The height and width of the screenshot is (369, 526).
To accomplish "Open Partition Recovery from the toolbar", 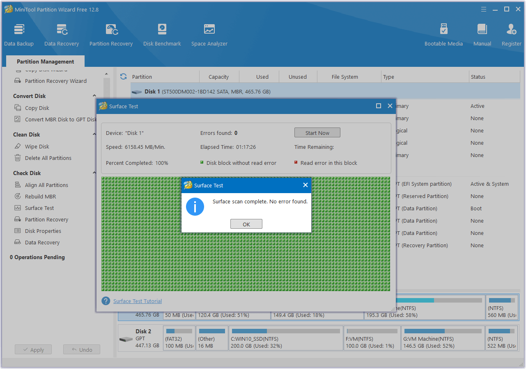I will tap(111, 35).
